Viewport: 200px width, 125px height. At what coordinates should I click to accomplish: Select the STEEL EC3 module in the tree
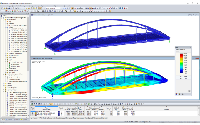(x=18, y=95)
